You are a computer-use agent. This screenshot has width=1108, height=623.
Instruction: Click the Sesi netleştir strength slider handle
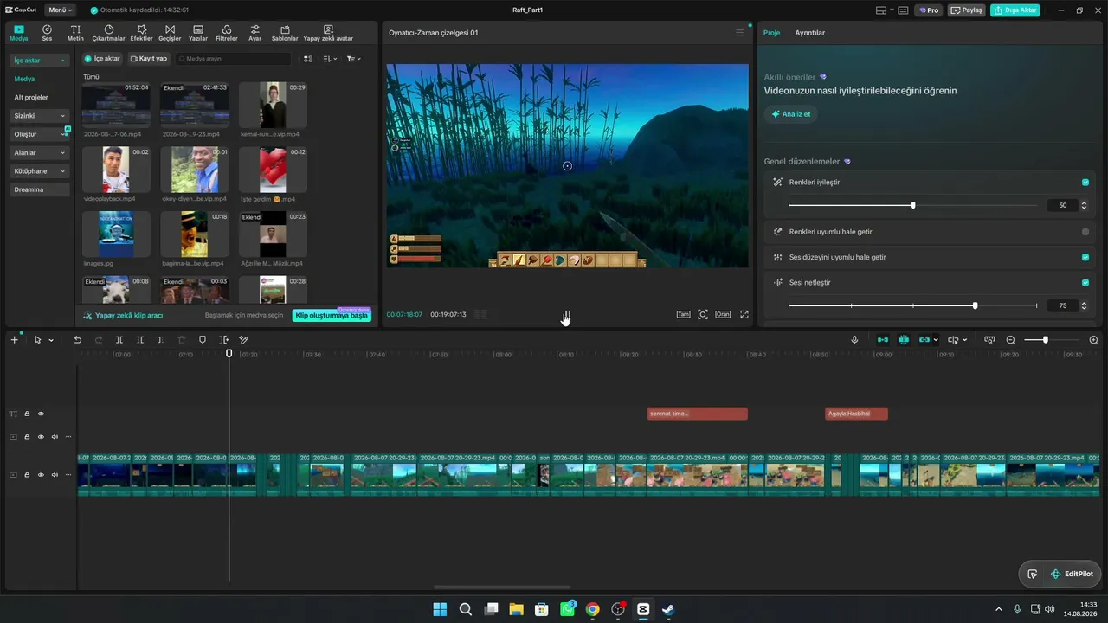click(x=976, y=305)
